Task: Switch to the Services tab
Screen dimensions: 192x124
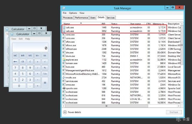Action: point(111,18)
